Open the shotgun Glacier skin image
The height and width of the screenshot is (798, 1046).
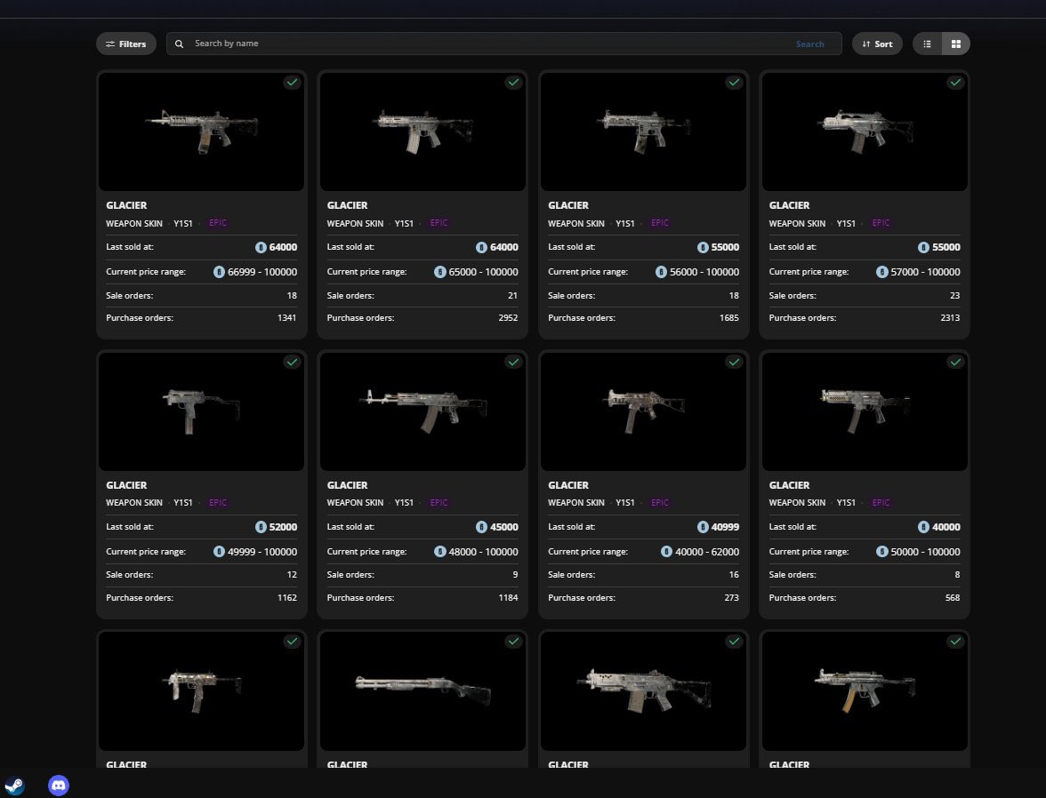pos(423,691)
